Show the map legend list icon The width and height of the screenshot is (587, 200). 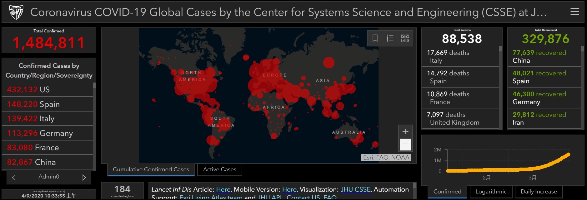tap(390, 38)
